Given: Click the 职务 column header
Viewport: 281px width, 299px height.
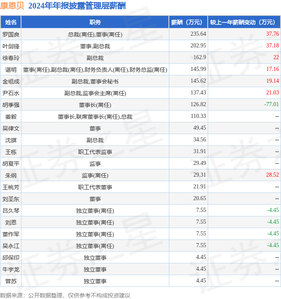Looking at the screenshot, I should [x=95, y=22].
